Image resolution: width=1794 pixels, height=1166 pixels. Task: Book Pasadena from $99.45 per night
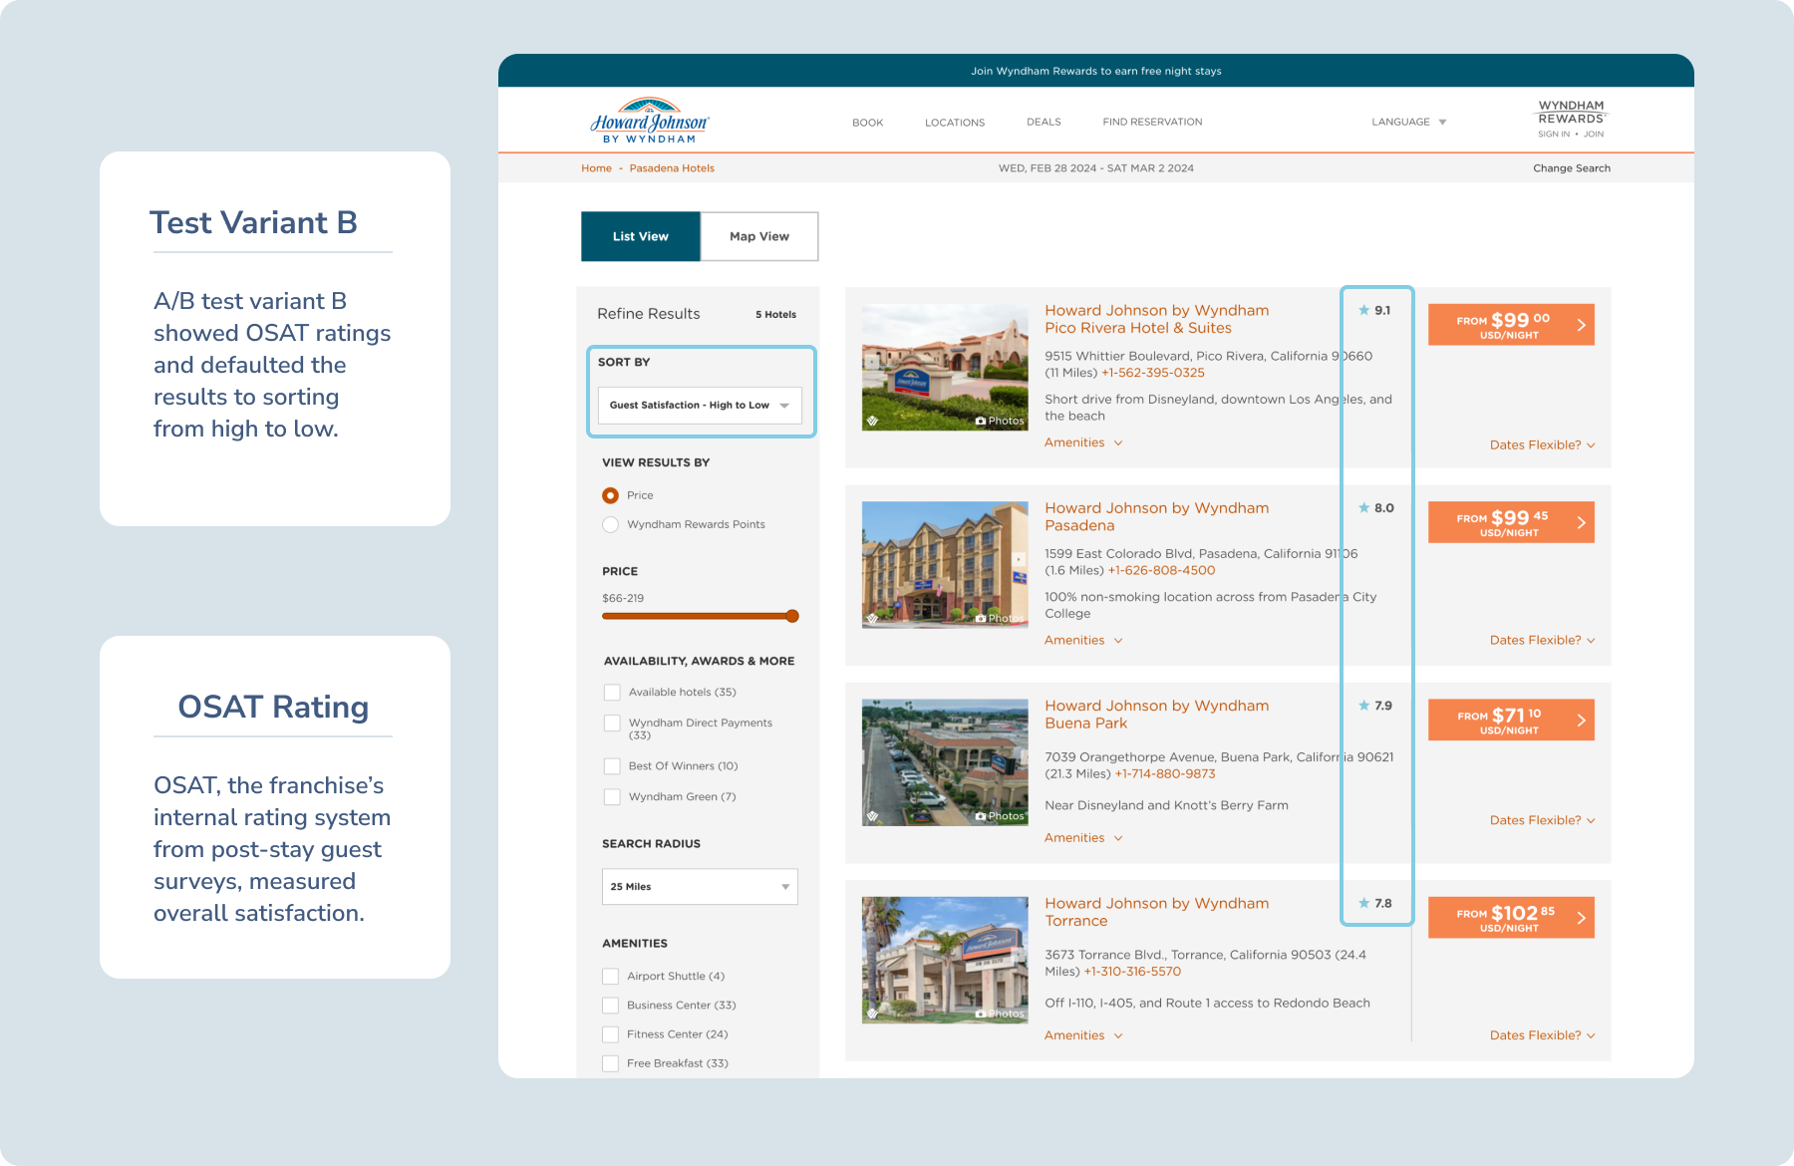point(1511,522)
